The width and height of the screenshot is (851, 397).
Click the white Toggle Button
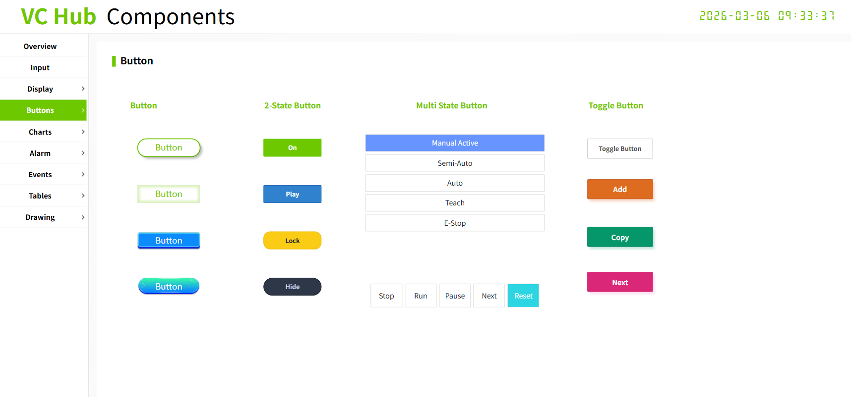point(619,149)
